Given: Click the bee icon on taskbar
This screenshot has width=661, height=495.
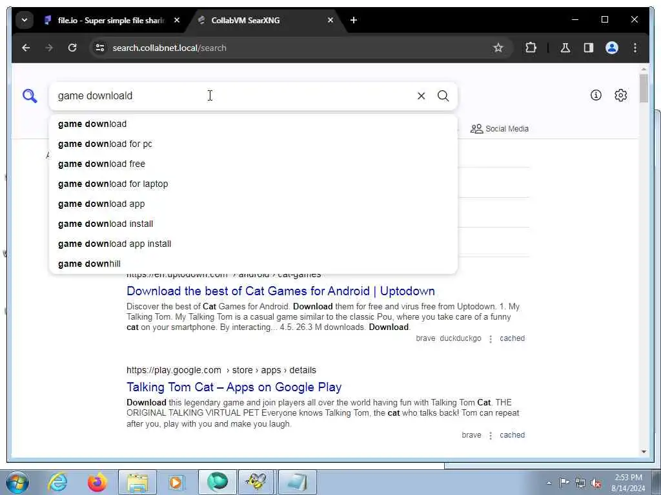Looking at the screenshot, I should tap(256, 482).
